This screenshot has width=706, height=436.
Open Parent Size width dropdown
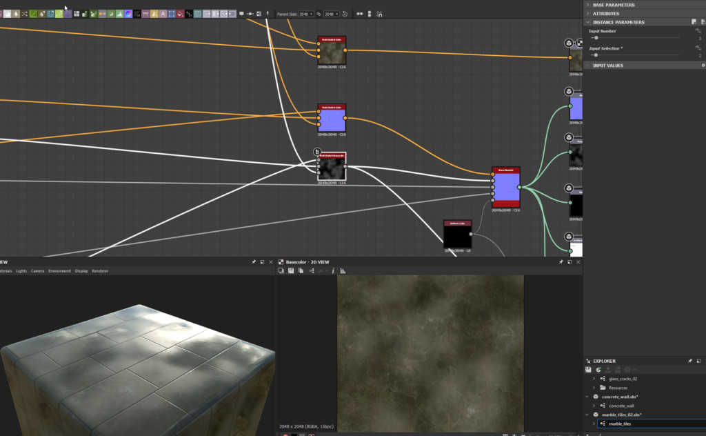[x=306, y=14]
